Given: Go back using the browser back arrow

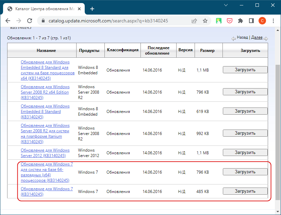Looking at the screenshot, I should click(x=8, y=21).
